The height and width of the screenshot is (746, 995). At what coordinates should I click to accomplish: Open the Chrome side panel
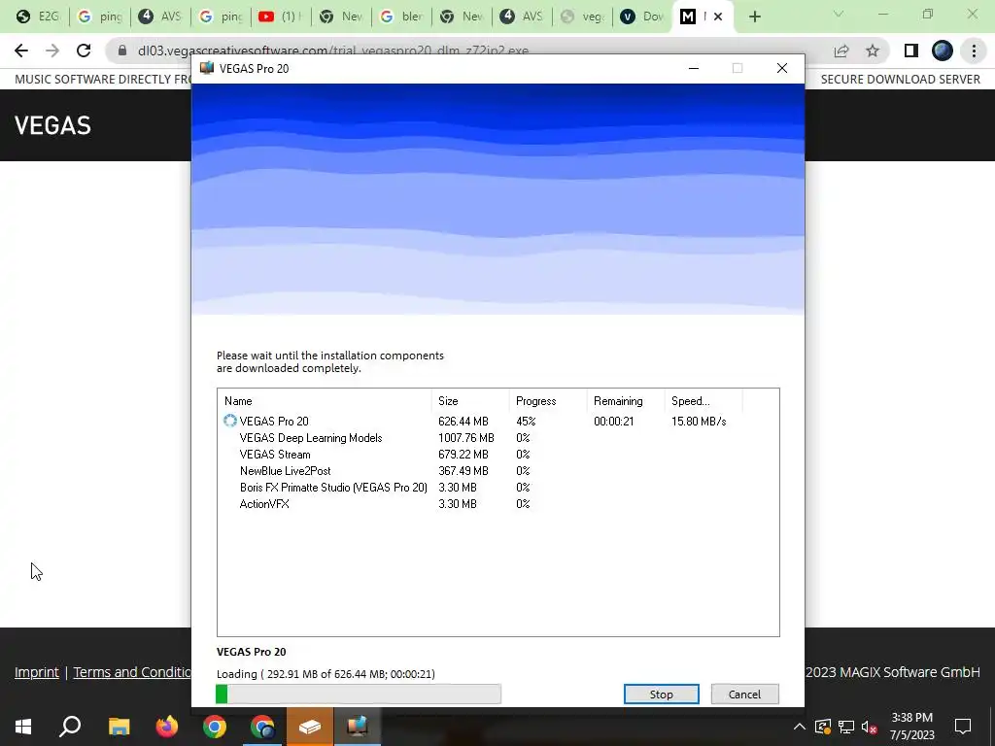click(x=910, y=51)
